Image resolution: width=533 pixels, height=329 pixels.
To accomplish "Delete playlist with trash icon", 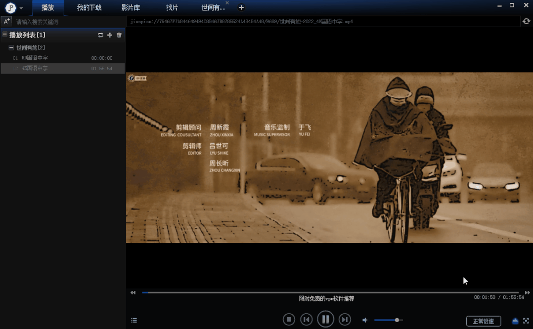I will pyautogui.click(x=119, y=35).
